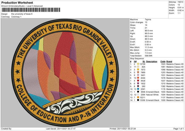This screenshot has width=185, height=131.
Task: Select the tan swatch next to 7869
Action: click(x=138, y=72)
